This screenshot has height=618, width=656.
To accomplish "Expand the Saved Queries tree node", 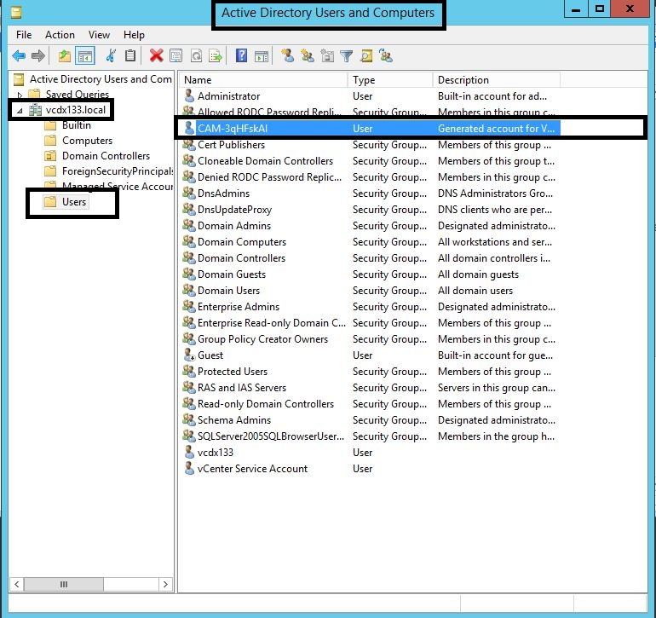I will point(20,95).
